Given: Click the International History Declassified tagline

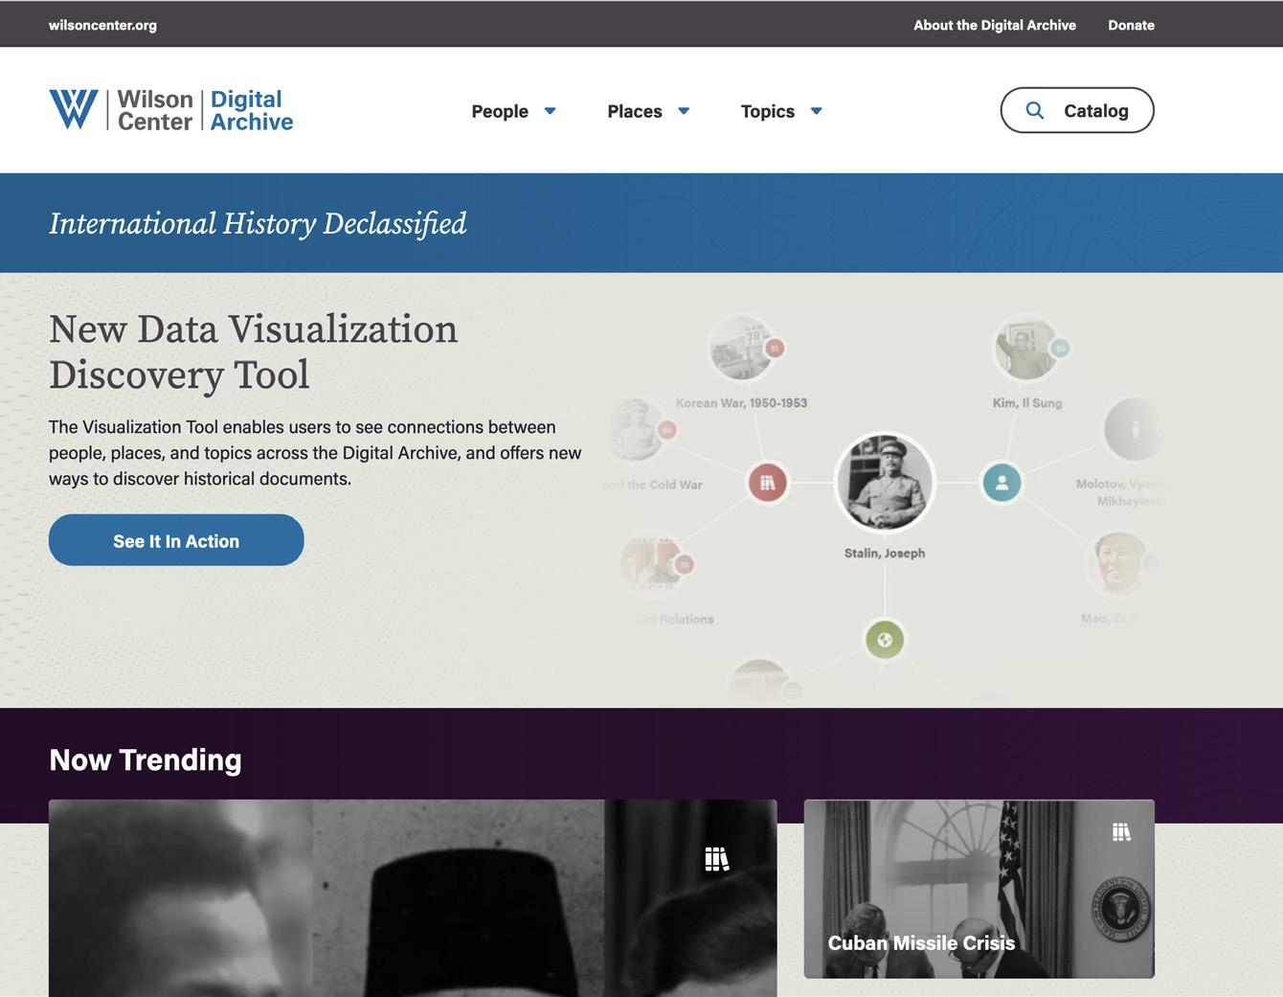Looking at the screenshot, I should [258, 223].
